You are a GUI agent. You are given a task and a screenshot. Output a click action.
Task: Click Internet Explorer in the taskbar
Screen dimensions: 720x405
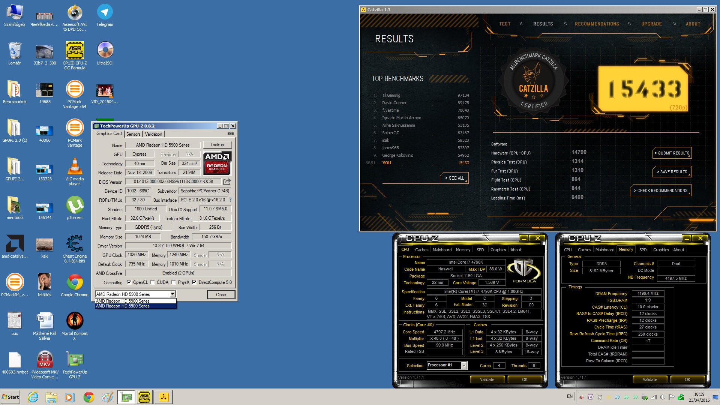(33, 397)
